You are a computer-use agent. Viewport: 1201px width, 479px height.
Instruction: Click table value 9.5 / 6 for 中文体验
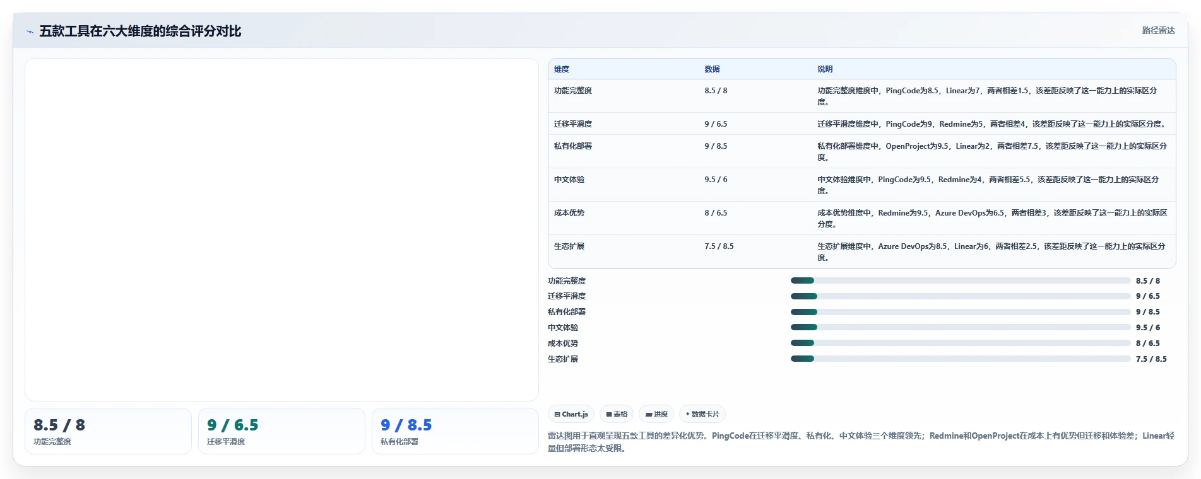pos(716,180)
